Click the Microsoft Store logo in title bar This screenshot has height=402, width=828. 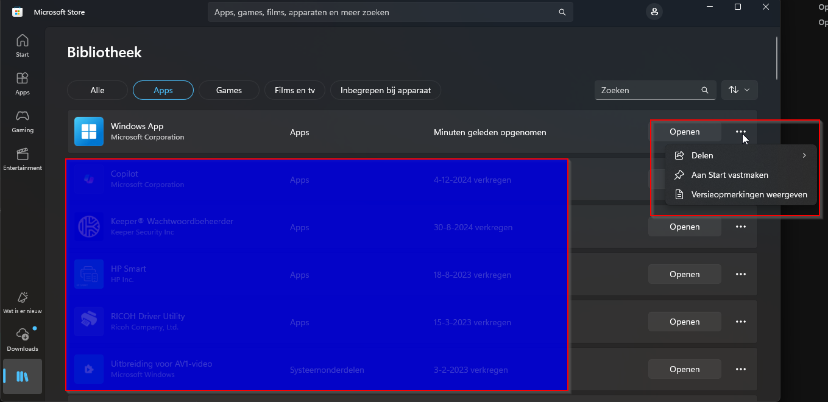click(18, 12)
